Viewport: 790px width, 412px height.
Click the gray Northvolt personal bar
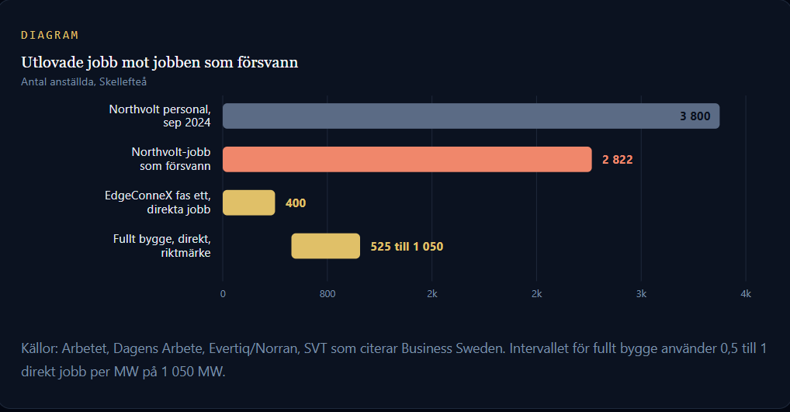[471, 116]
